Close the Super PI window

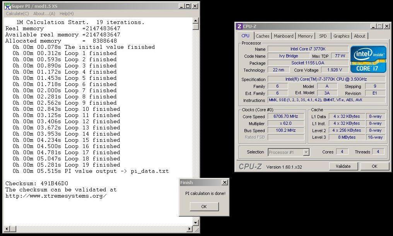(x=195, y=6)
